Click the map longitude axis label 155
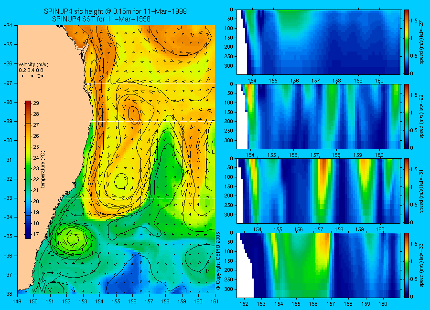This screenshot has width=430, height=310. click(116, 301)
